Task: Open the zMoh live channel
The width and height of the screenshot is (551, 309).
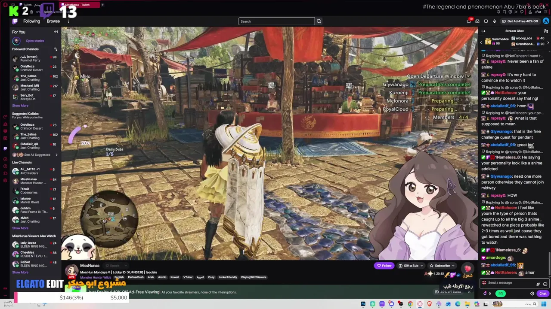Action: 34,219
